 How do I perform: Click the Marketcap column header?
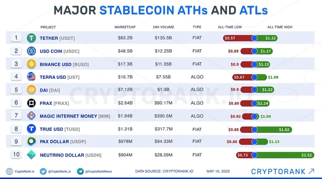pyautogui.click(x=125, y=27)
